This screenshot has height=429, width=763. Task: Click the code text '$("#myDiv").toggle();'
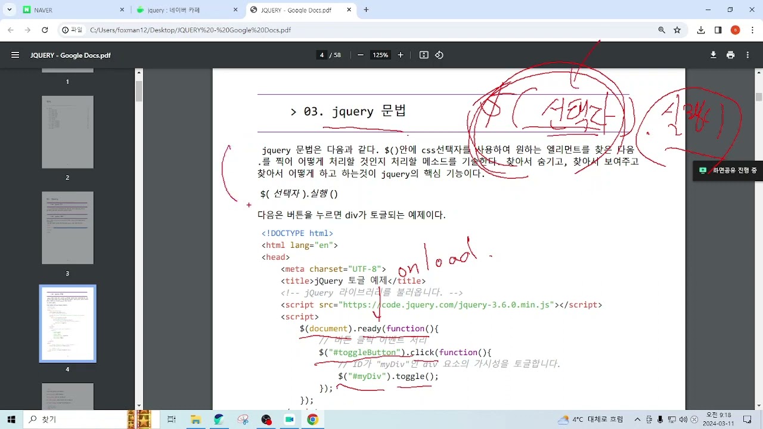click(x=388, y=376)
